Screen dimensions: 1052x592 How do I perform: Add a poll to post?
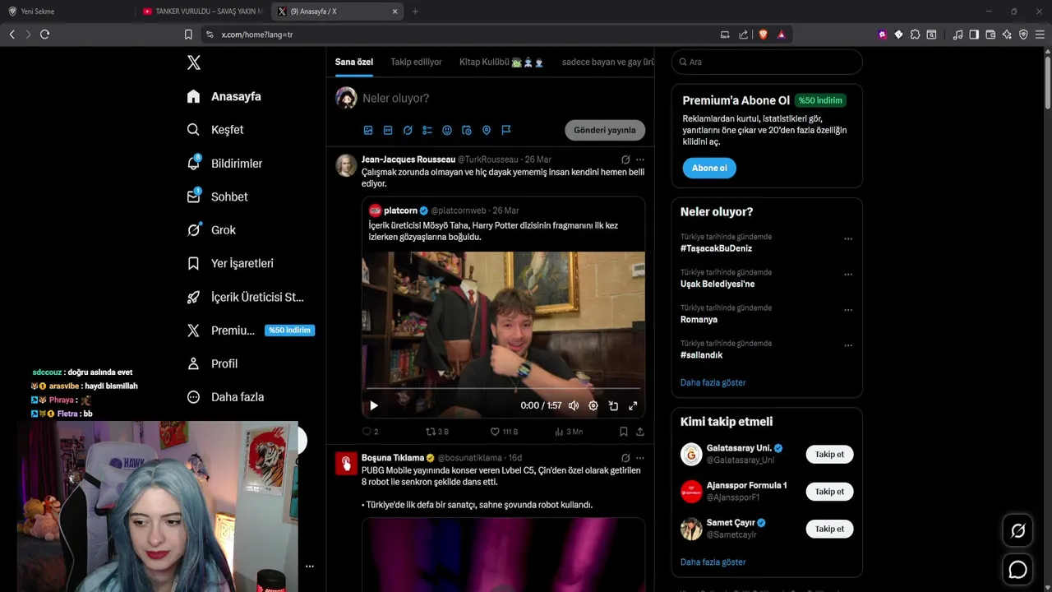click(x=427, y=130)
